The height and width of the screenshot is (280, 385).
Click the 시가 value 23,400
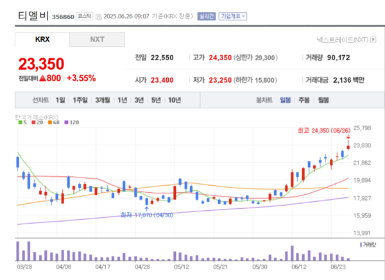point(162,80)
